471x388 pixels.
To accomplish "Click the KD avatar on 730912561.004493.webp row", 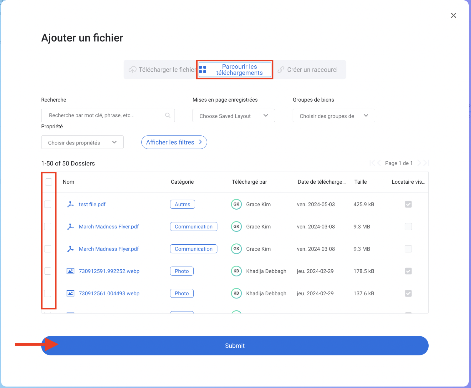I will pos(236,294).
